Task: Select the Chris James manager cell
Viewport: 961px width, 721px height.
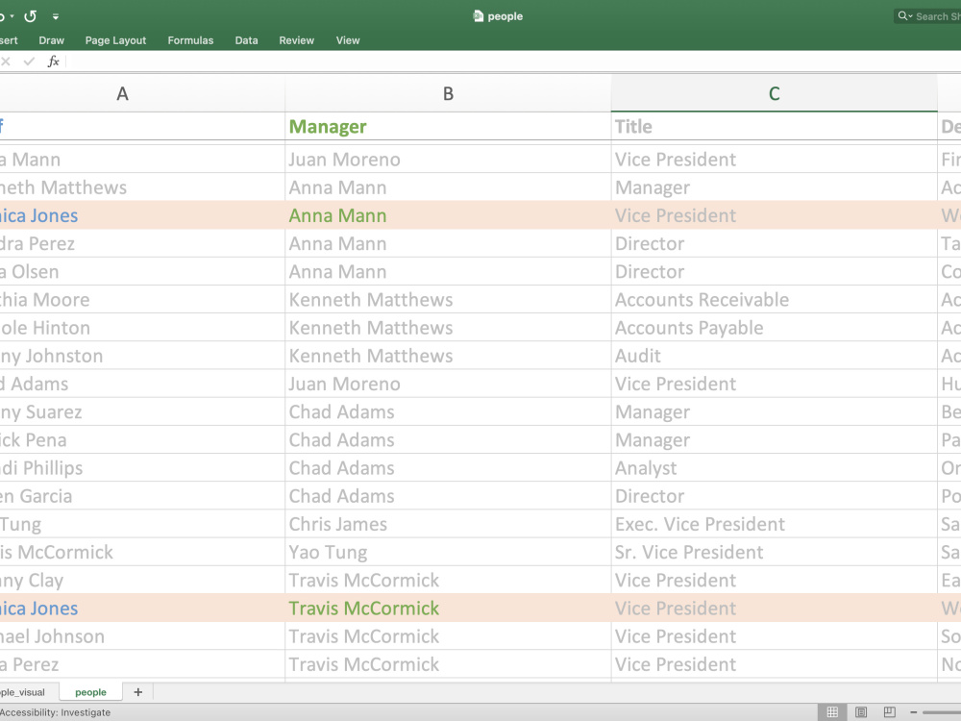Action: click(448, 524)
